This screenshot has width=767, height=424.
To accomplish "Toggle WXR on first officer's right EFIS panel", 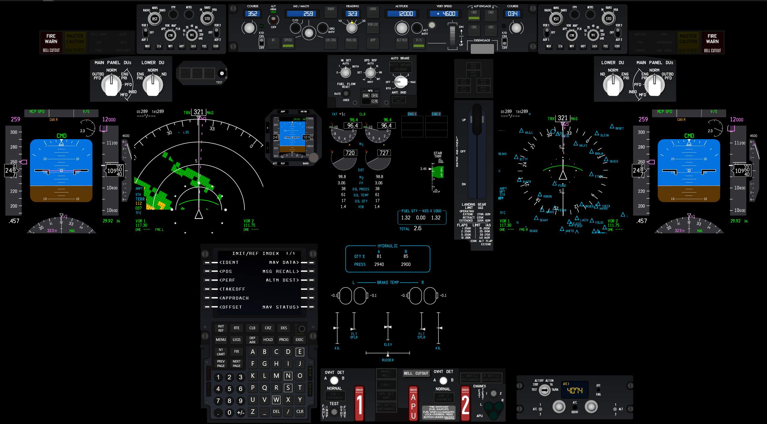I will [549, 46].
